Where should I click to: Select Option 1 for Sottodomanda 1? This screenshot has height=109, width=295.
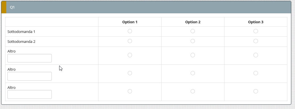tap(130, 31)
